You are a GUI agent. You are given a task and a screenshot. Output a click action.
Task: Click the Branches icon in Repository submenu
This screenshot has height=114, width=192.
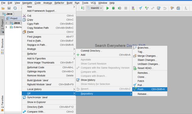tap(135, 48)
